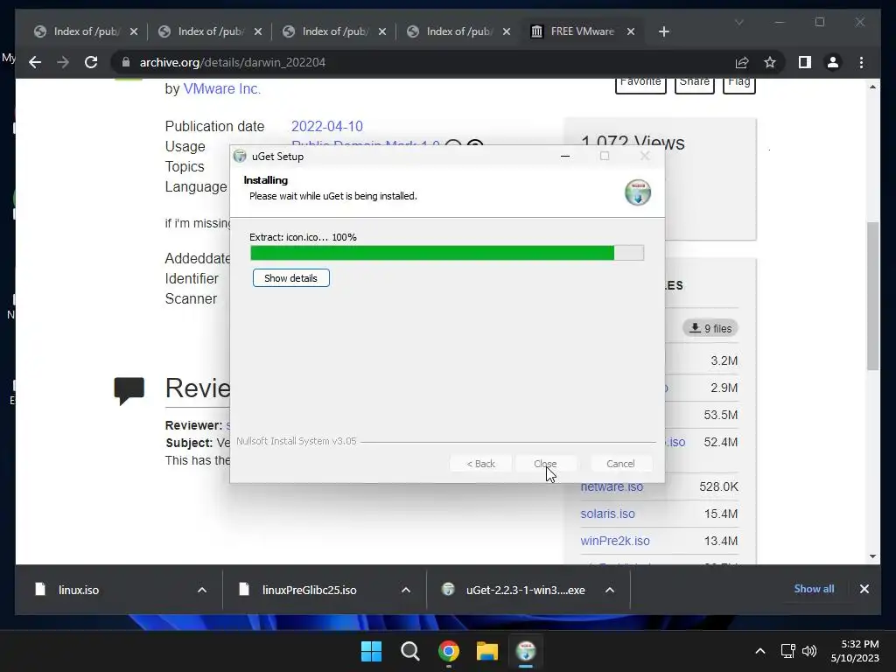Open the netware.iso download link
The width and height of the screenshot is (896, 672).
point(612,486)
